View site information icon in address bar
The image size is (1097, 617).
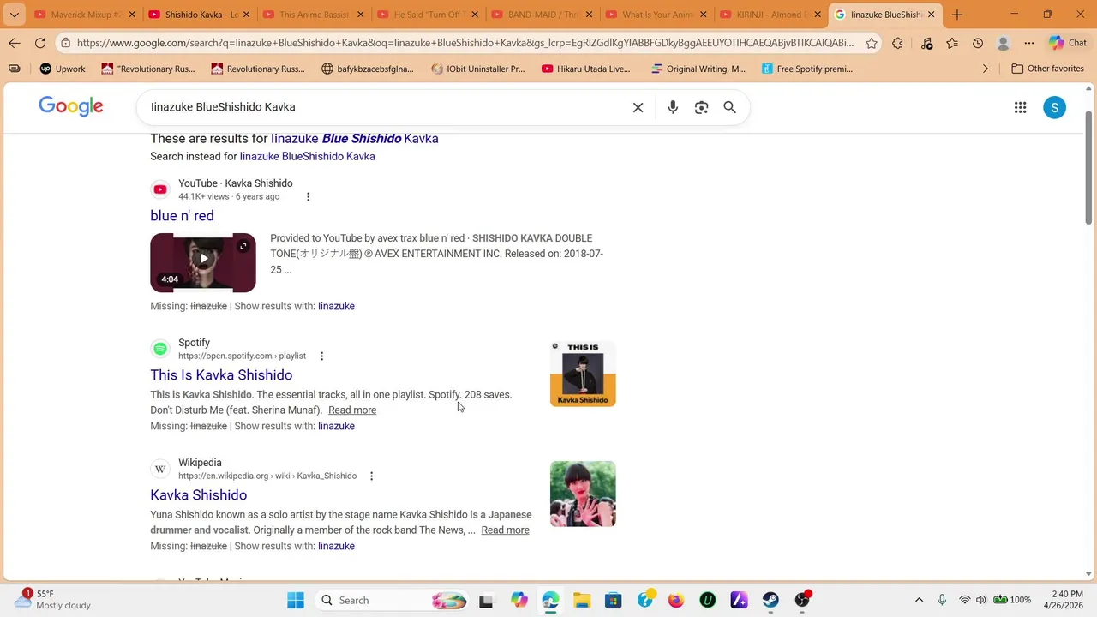pyautogui.click(x=66, y=43)
